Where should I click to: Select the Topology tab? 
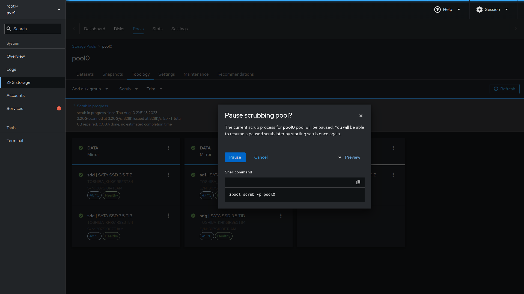(141, 74)
